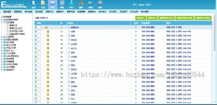Screen dimensions: 217x105
Task: Expand the 专题管理 tree node
Action: pos(2,37)
